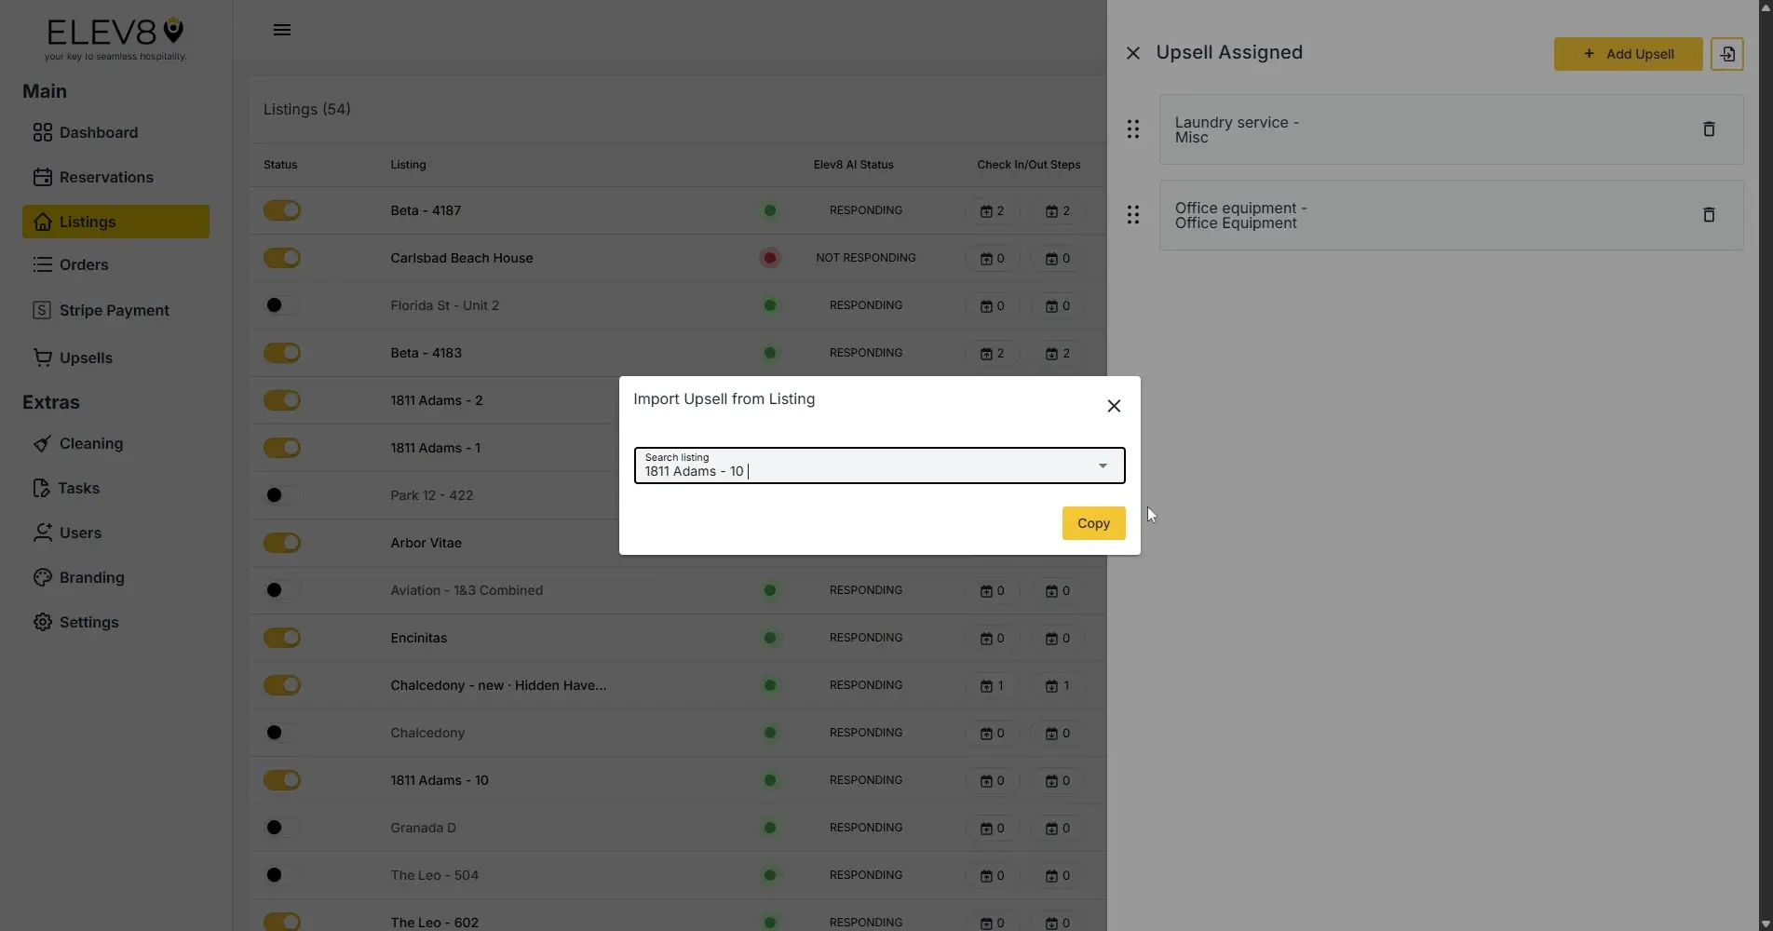Click the Dashboard grid icon in sidebar
This screenshot has width=1773, height=931.
click(x=42, y=132)
